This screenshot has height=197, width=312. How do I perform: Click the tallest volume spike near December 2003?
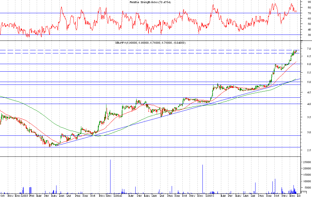pos(110,176)
